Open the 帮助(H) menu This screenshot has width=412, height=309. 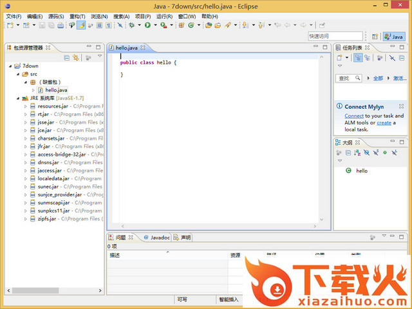point(210,17)
